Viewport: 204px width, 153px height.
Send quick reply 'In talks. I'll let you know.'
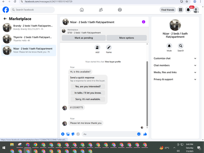pos(88,93)
